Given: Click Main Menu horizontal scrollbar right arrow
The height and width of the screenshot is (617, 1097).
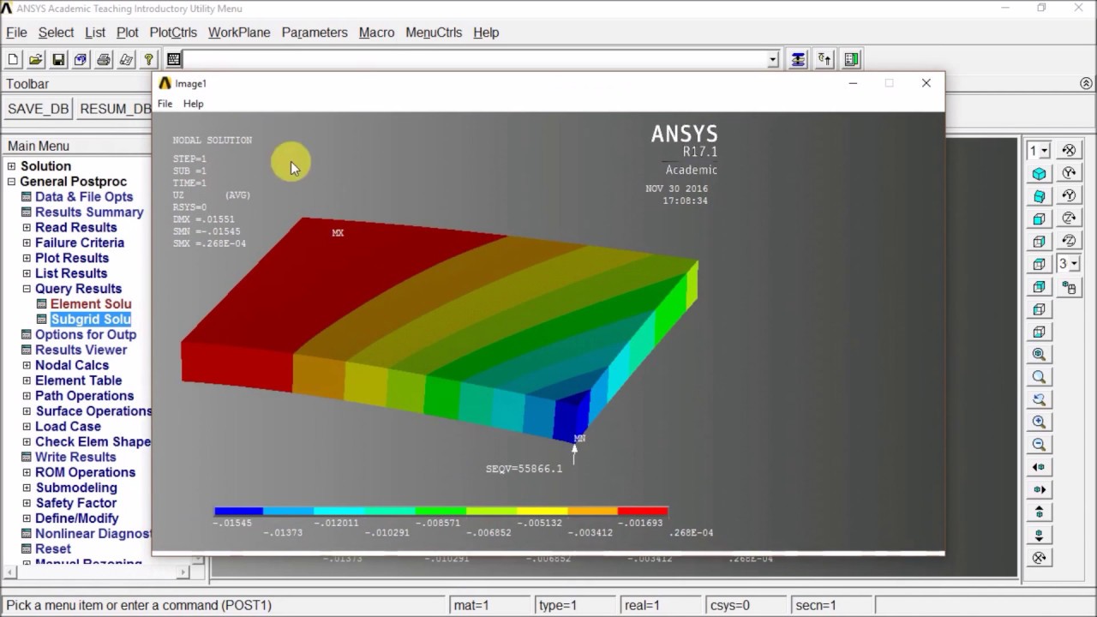Looking at the screenshot, I should [183, 572].
